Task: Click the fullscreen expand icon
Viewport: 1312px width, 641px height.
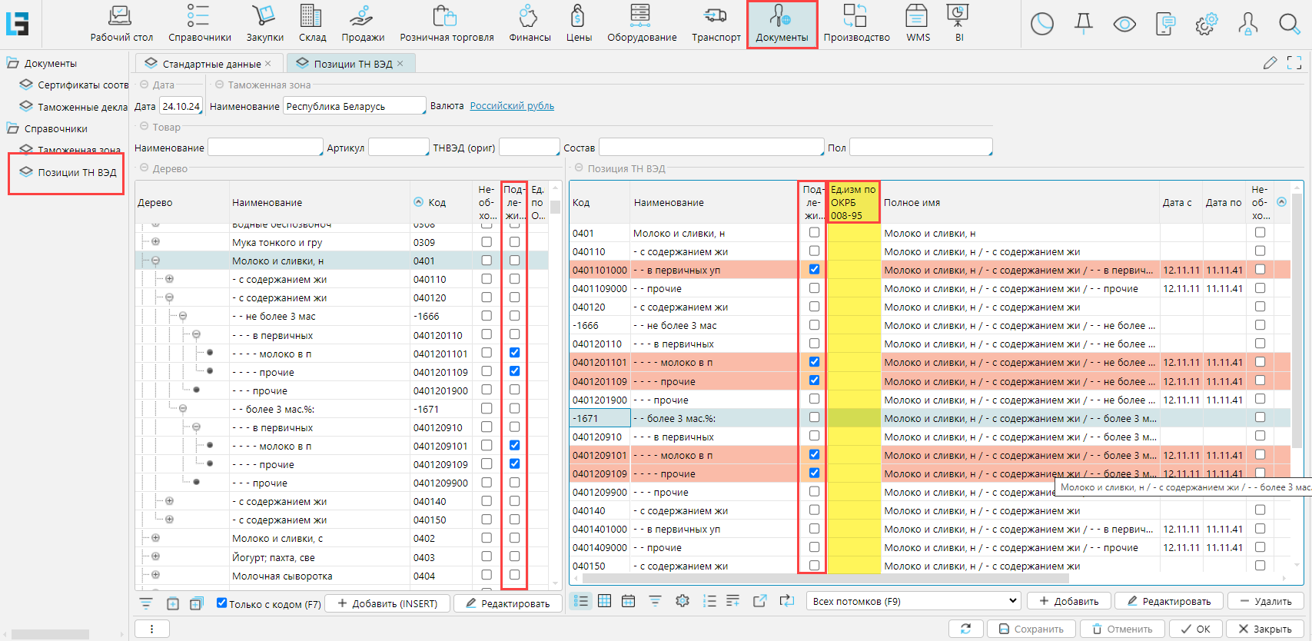Action: coord(1294,63)
